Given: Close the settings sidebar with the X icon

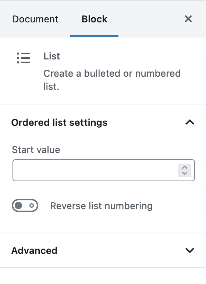Looking at the screenshot, I should point(188,19).
